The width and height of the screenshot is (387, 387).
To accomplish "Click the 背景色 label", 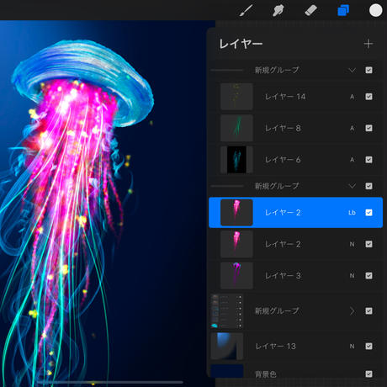I will pos(265,374).
